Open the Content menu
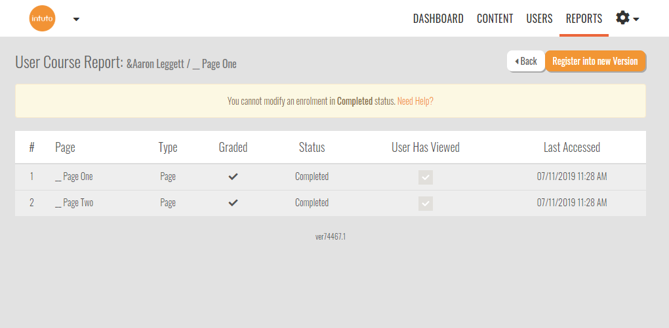The image size is (669, 328). [495, 18]
